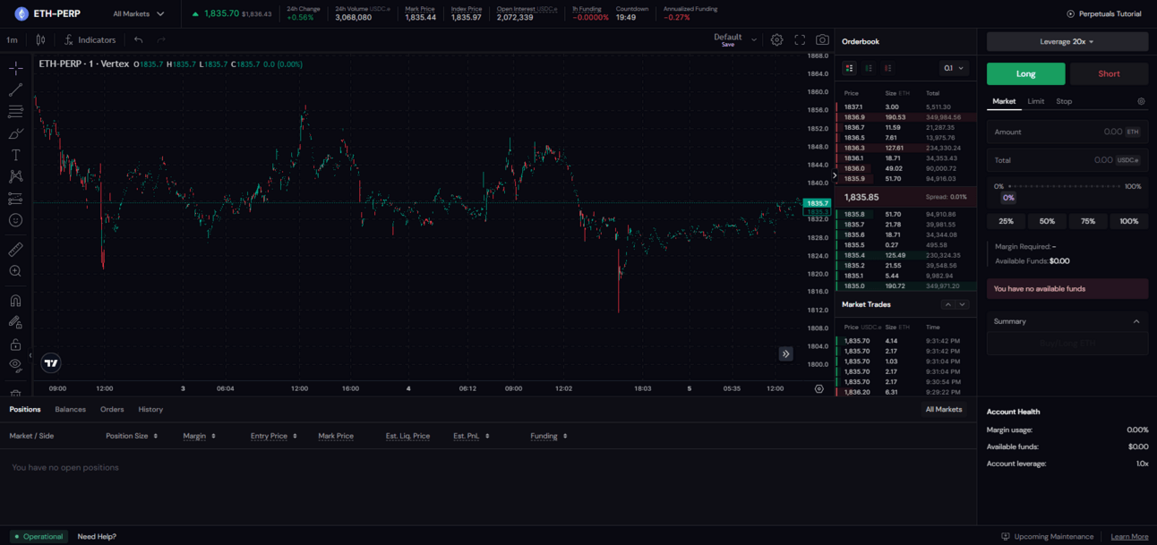
Task: Show bids only orderbook view
Action: 869,68
